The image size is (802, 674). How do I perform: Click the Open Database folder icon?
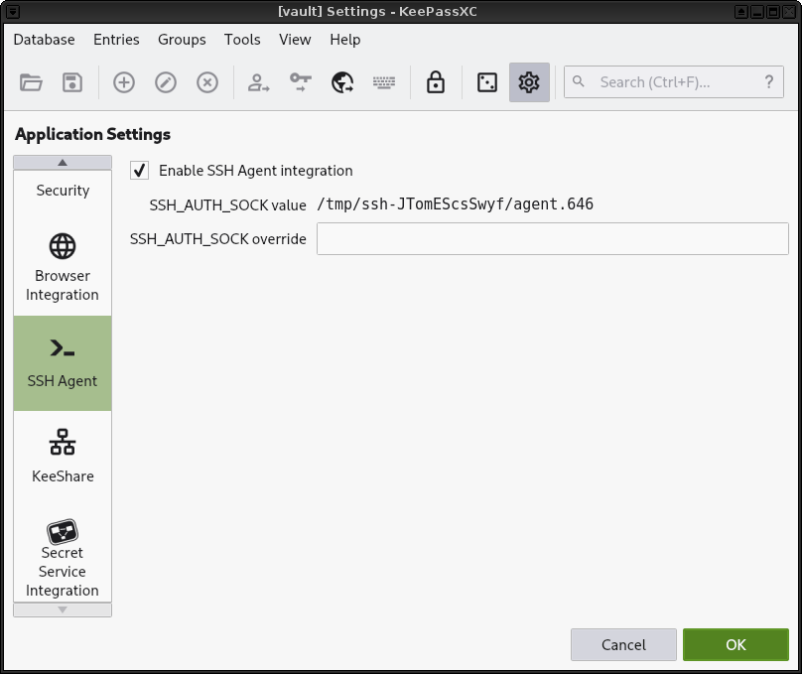[x=31, y=82]
